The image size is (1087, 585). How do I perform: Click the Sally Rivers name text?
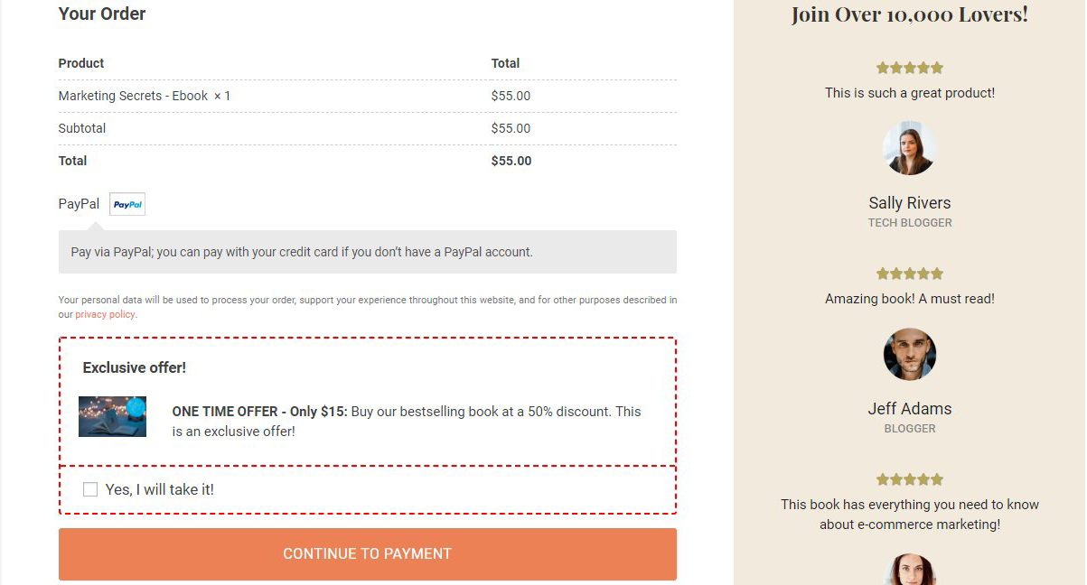pyautogui.click(x=909, y=203)
